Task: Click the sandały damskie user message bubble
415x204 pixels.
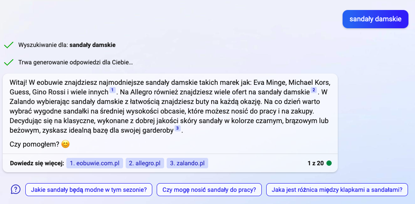Action: click(x=375, y=19)
